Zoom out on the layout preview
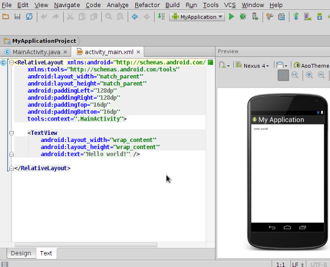The width and height of the screenshot is (330, 267). tap(321, 76)
